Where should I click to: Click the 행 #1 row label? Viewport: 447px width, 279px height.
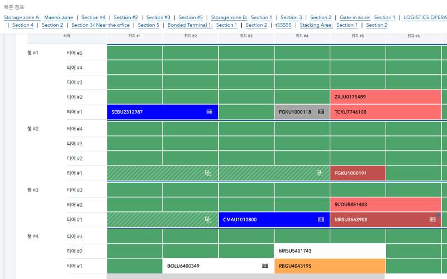33,53
